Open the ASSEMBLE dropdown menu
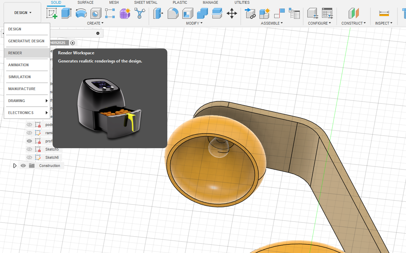The height and width of the screenshot is (253, 406). click(x=272, y=23)
